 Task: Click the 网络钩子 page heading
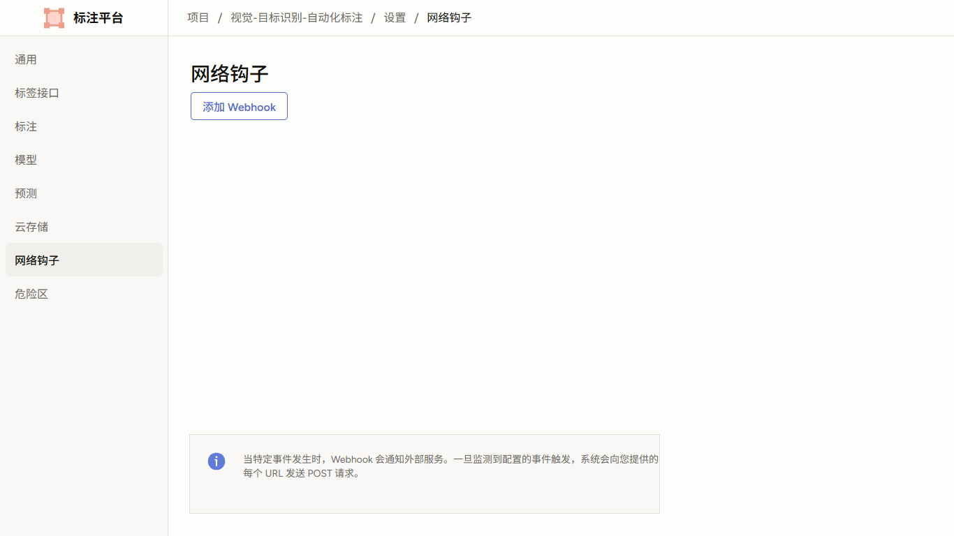click(x=230, y=74)
